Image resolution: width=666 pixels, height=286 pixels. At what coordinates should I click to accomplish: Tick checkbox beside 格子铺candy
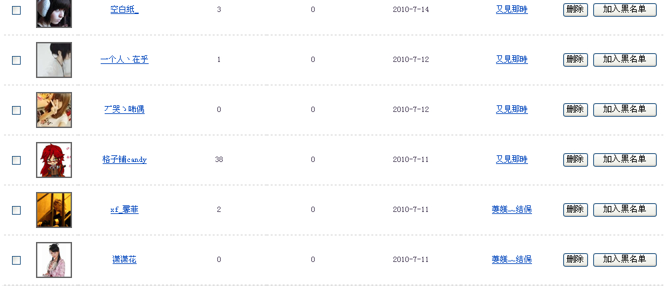(17, 160)
